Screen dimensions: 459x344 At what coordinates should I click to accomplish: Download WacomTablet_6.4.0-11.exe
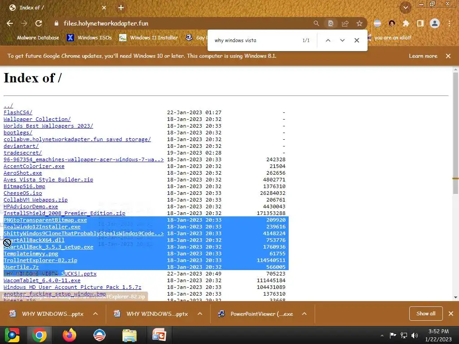click(42, 280)
